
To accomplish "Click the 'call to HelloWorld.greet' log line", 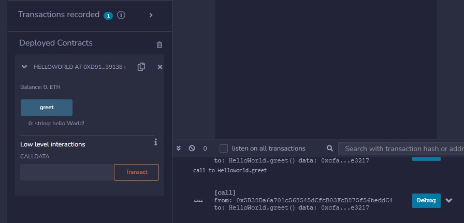I will (230, 170).
